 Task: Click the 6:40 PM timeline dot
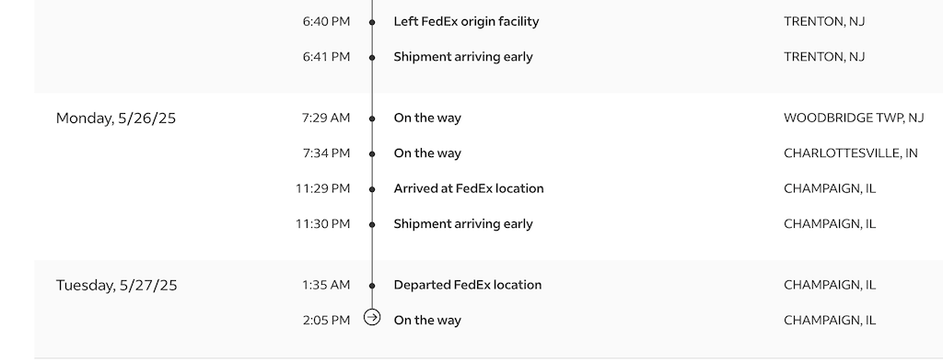pos(372,22)
